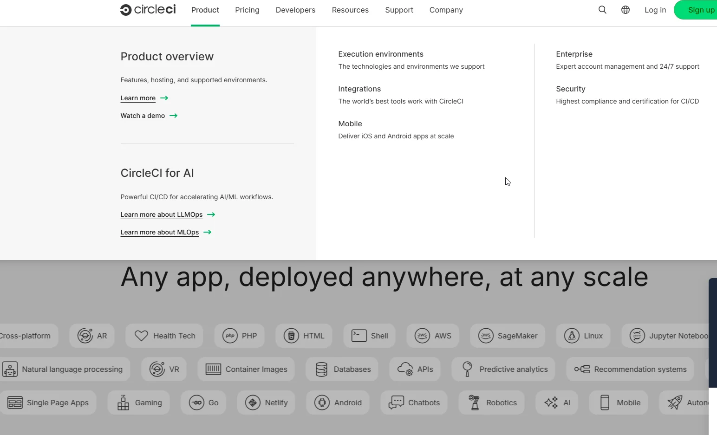The height and width of the screenshot is (435, 717).
Task: Open the Enterprise link
Action: click(x=574, y=54)
